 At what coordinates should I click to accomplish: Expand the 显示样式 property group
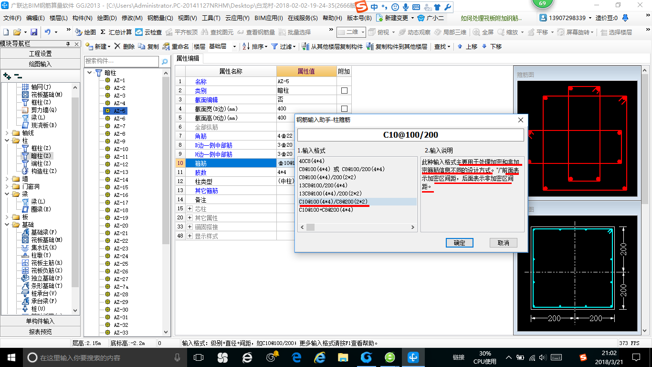[189, 236]
